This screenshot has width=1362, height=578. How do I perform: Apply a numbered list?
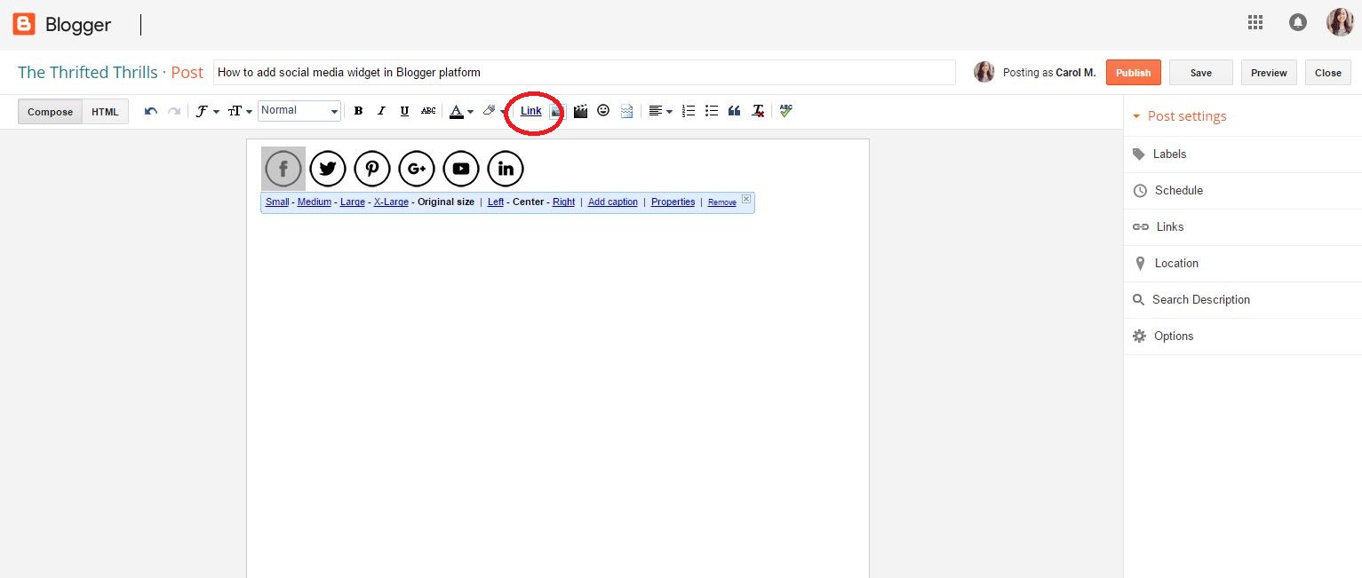[x=688, y=110]
